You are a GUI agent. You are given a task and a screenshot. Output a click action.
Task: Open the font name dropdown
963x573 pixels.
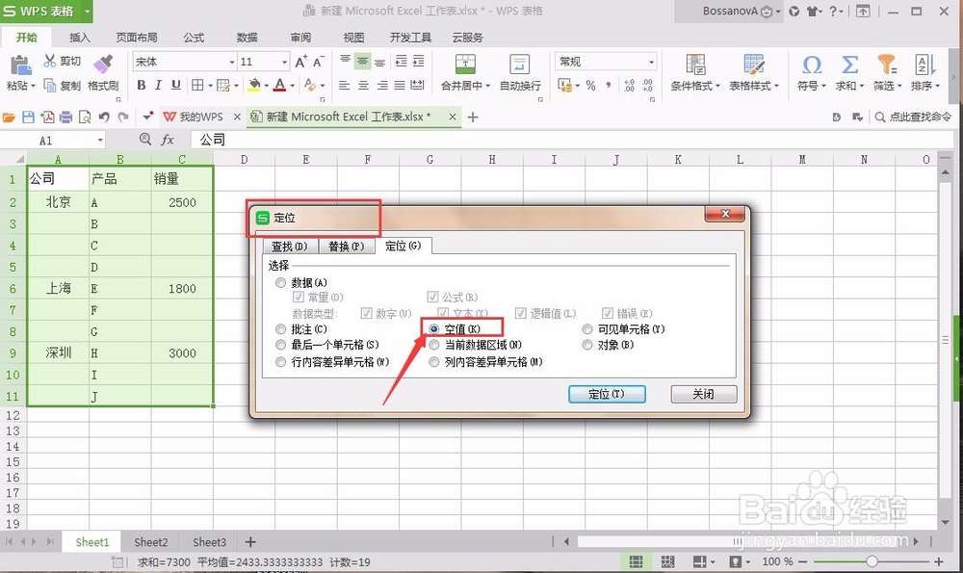pyautogui.click(x=230, y=61)
